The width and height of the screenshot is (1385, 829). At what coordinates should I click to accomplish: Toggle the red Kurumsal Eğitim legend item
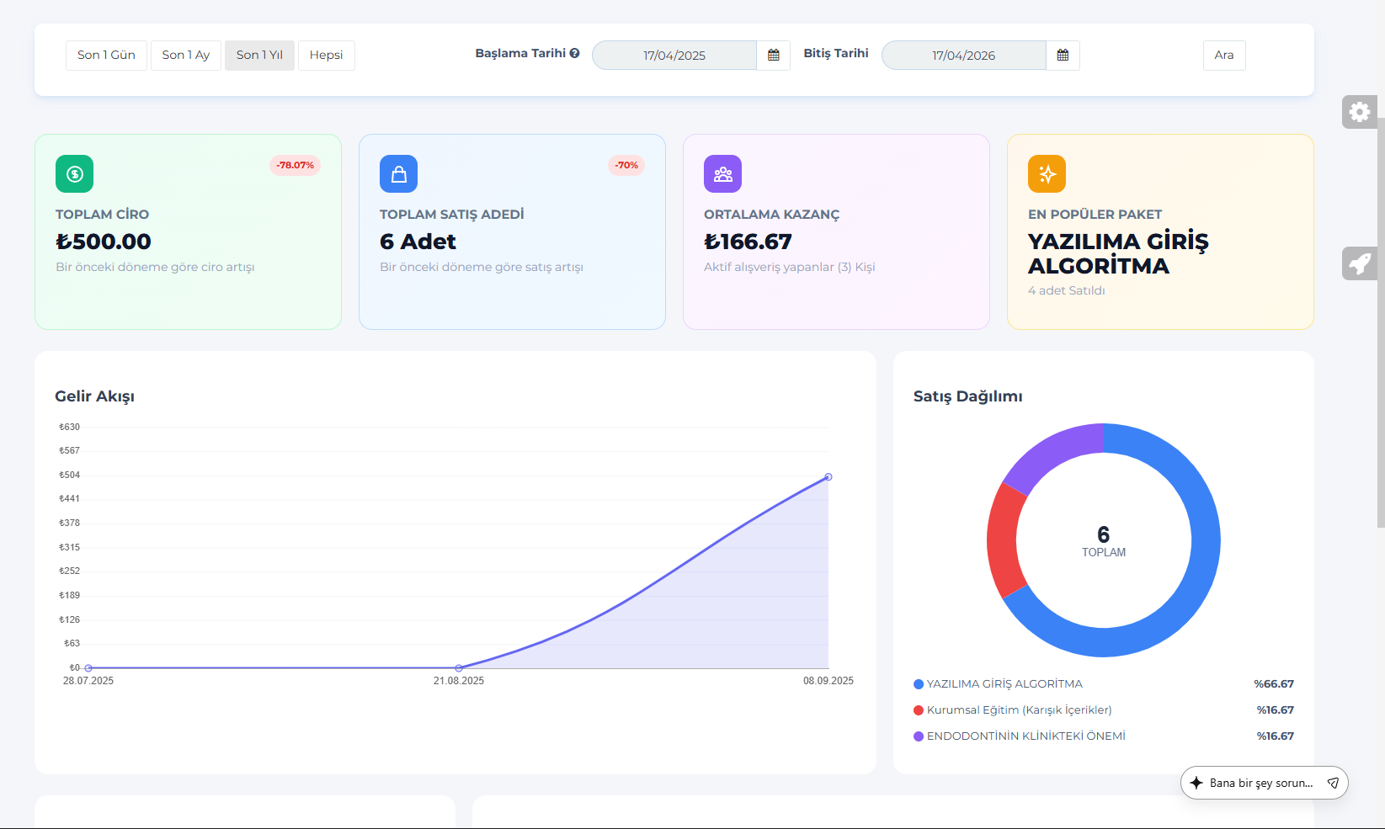pos(1018,710)
